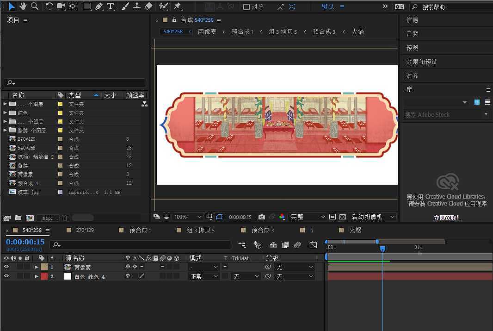Select the Zoom tool
This screenshot has height=331, width=493.
[35, 6]
